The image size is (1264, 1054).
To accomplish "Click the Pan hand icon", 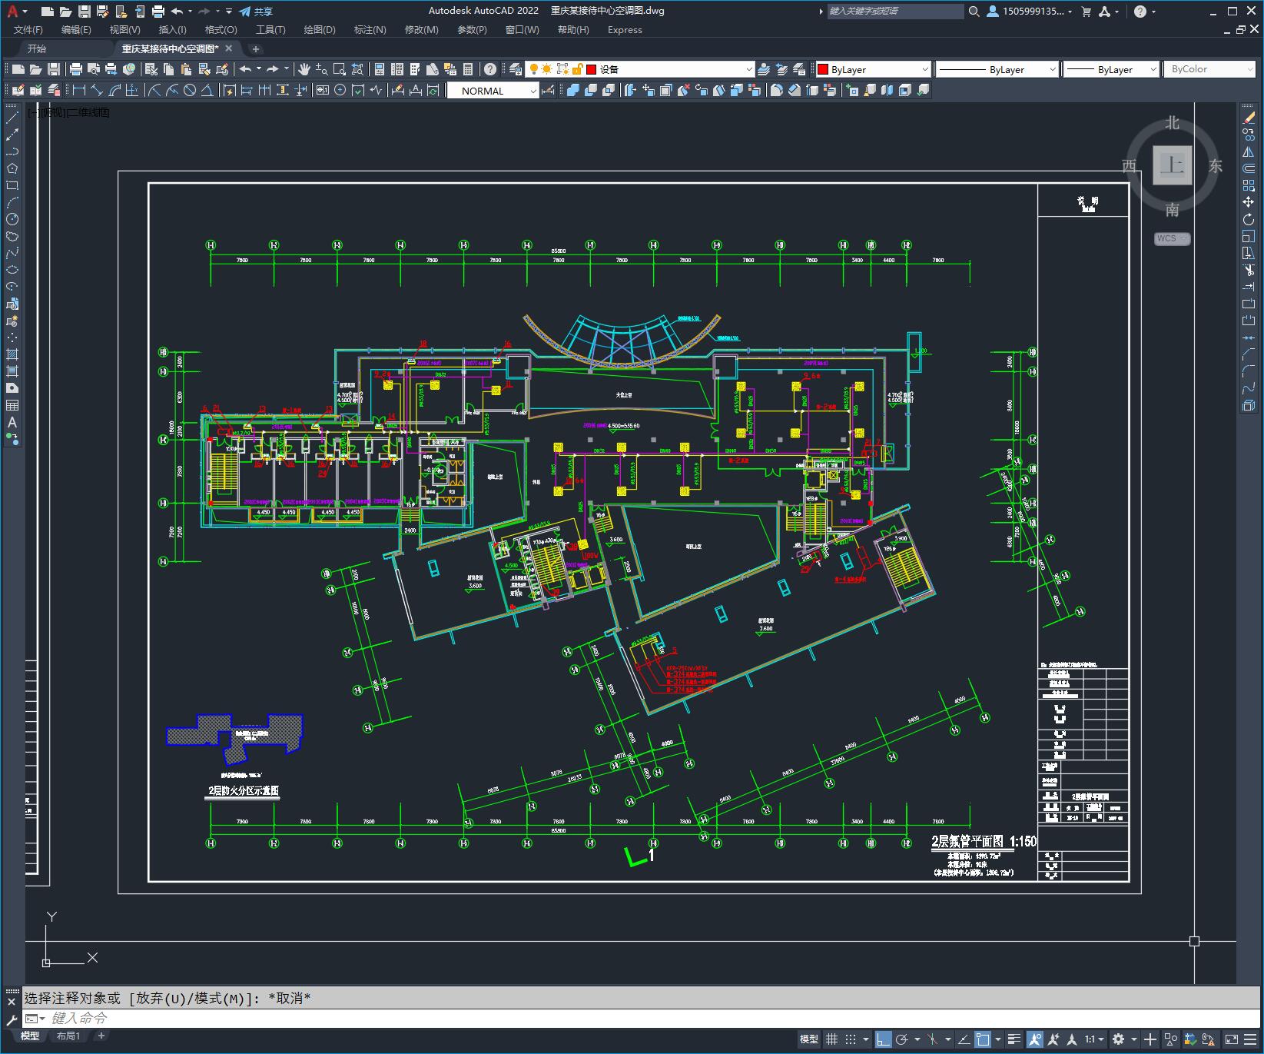I will tap(304, 69).
